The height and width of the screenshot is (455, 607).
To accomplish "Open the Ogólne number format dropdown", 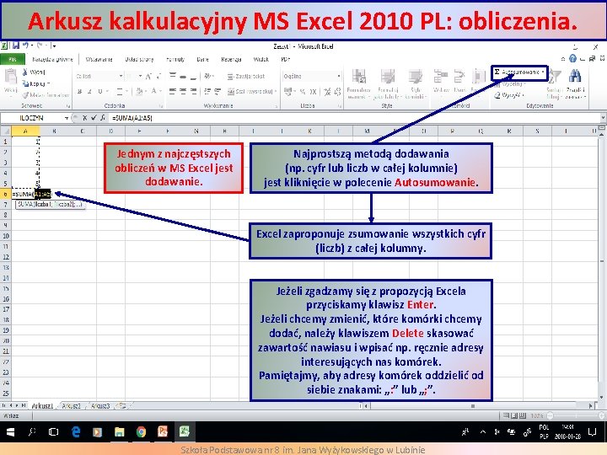I will [339, 76].
